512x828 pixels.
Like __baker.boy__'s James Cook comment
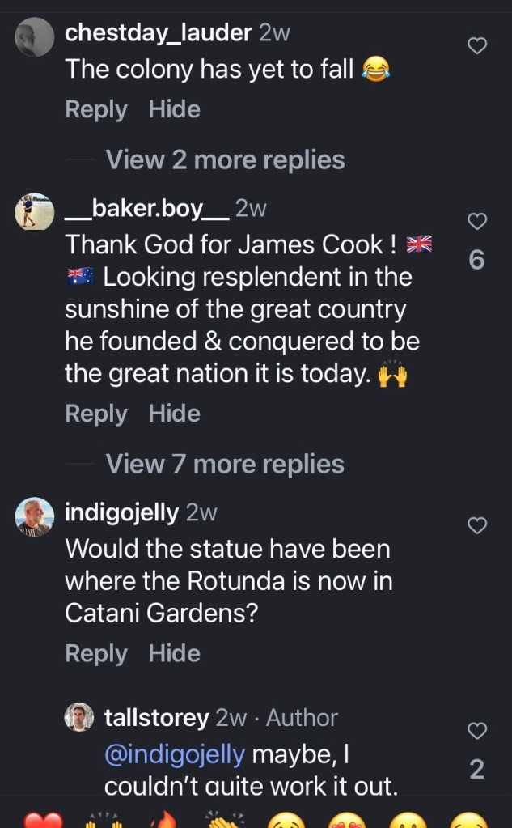[478, 221]
